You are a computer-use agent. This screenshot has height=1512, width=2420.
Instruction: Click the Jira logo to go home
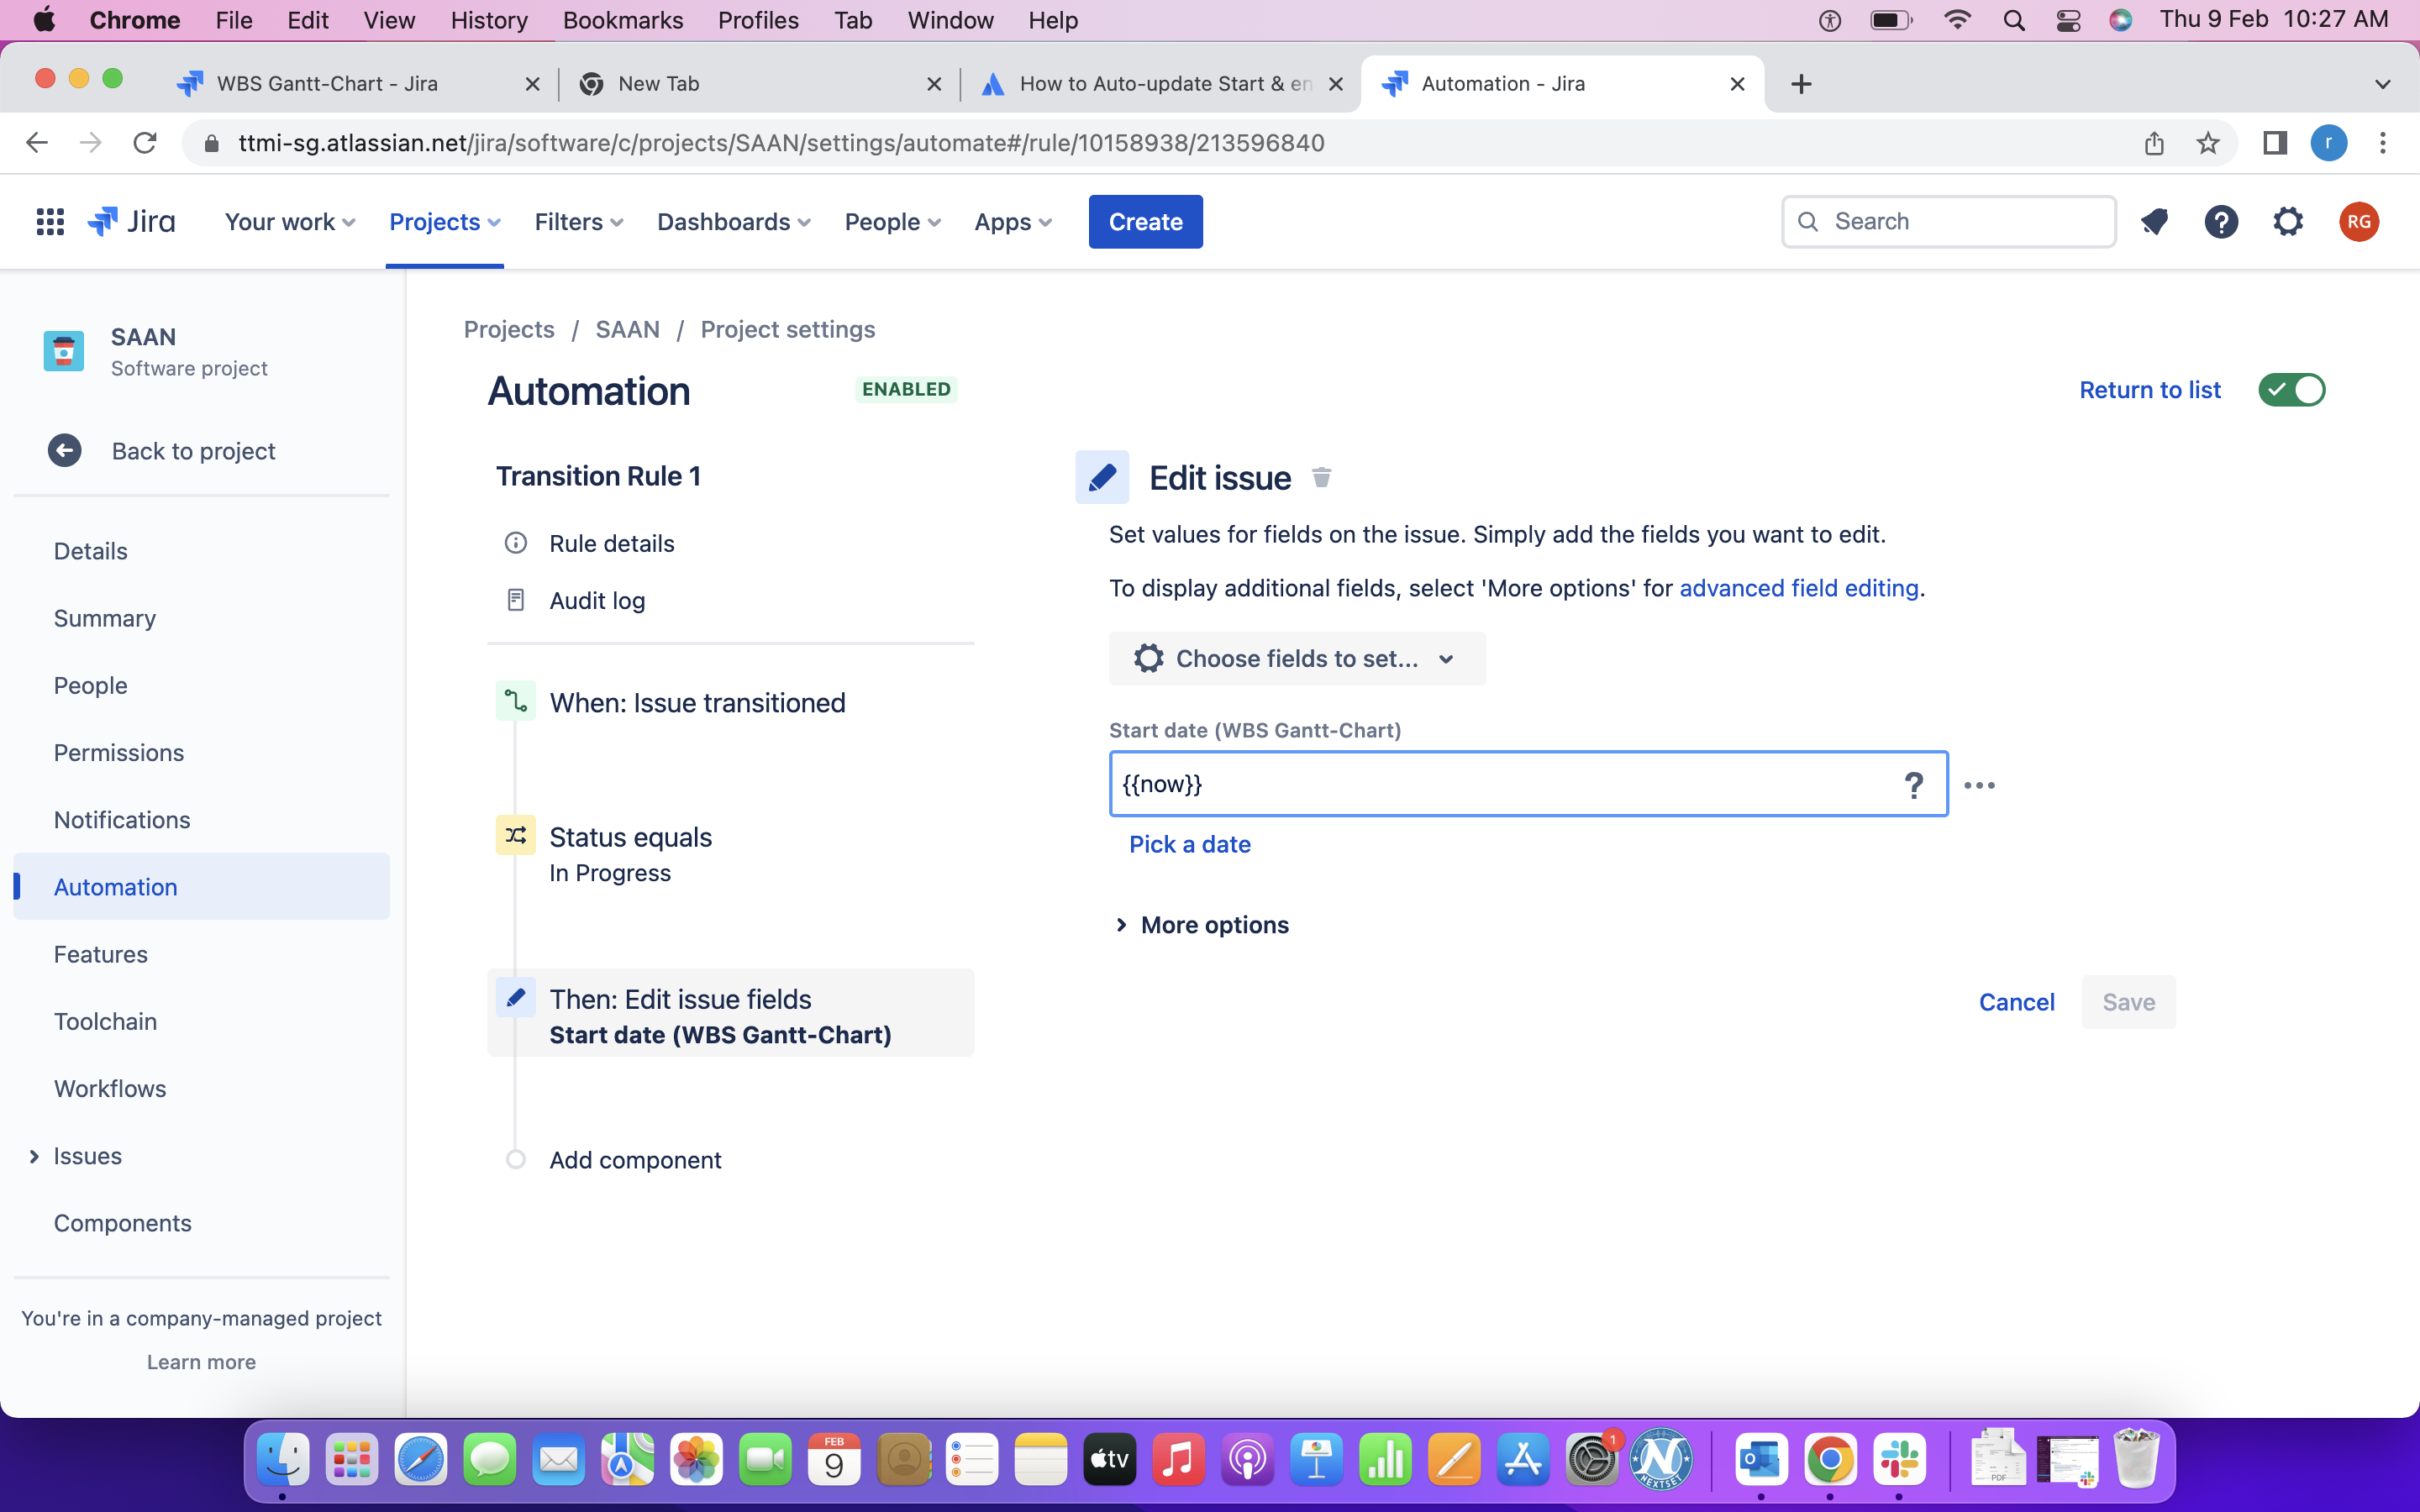tap(130, 221)
